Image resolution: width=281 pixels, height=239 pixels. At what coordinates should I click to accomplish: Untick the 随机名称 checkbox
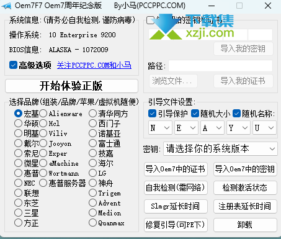(236, 114)
